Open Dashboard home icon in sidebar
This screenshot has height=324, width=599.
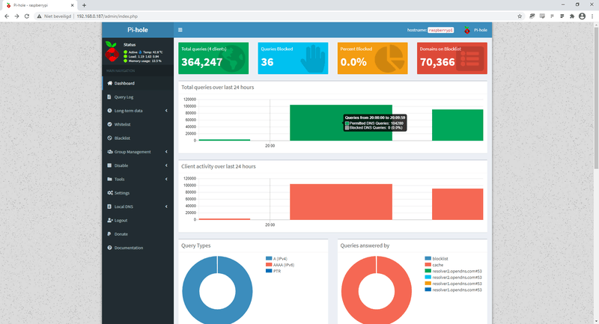[x=109, y=83]
